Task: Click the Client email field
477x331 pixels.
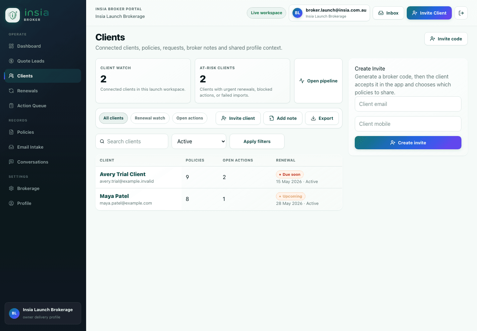Action: tap(408, 104)
